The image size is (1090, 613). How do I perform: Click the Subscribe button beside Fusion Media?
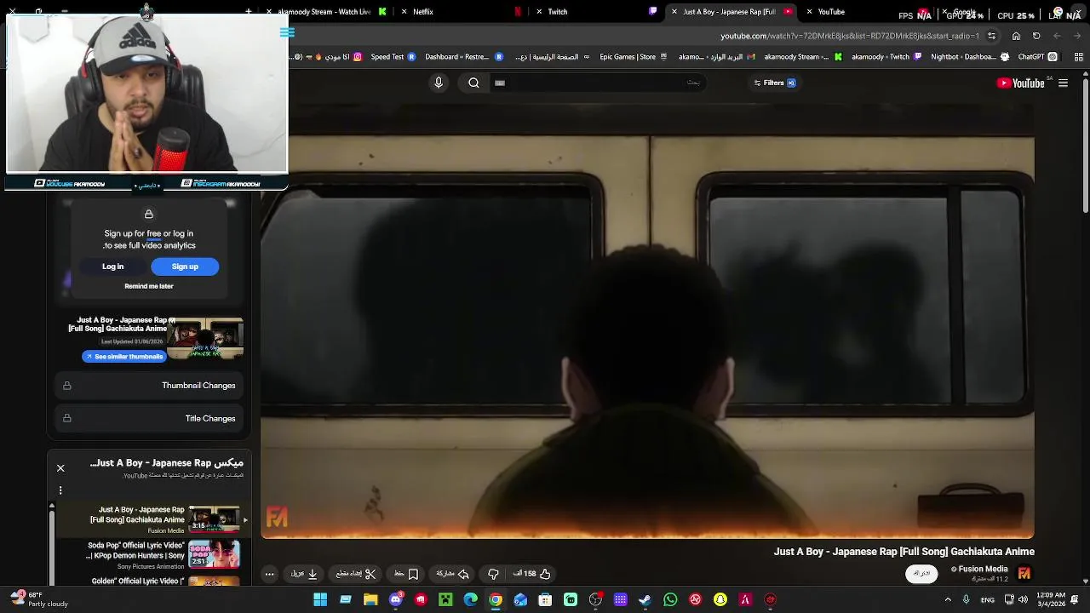click(x=921, y=573)
